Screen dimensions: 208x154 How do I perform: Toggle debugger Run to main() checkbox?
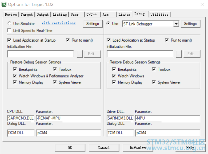pos(167,40)
